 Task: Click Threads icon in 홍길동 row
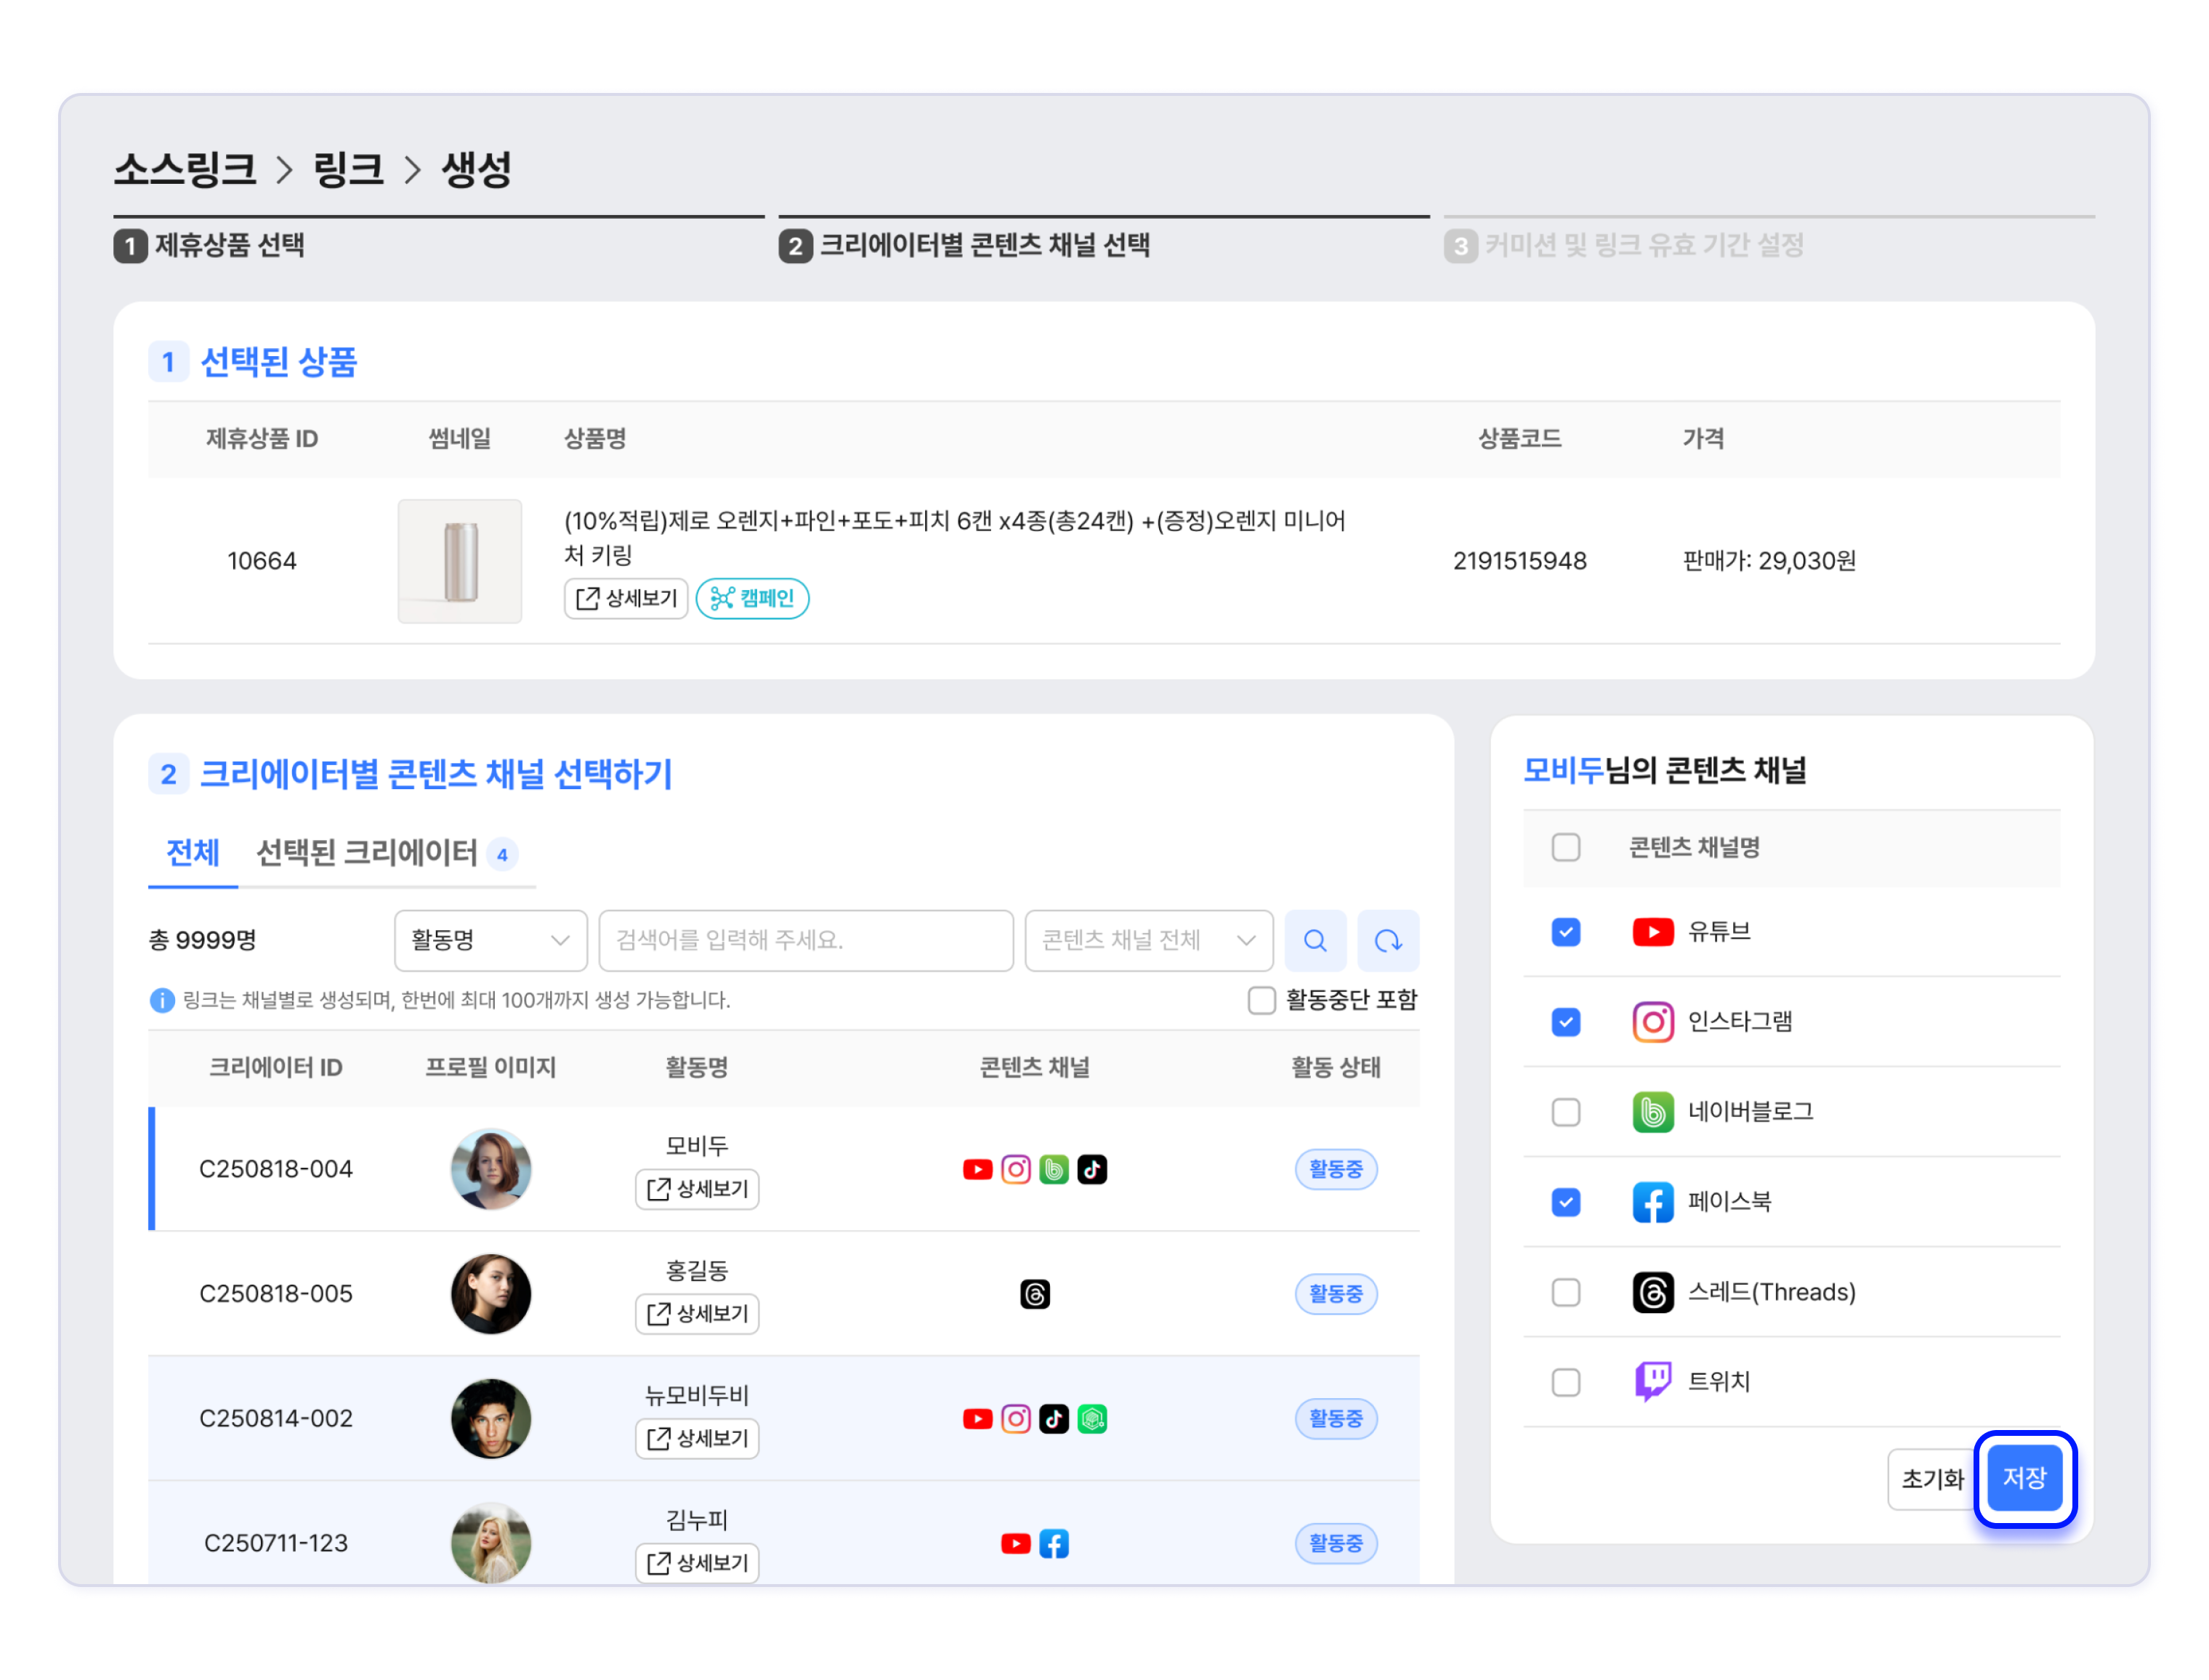1034,1294
